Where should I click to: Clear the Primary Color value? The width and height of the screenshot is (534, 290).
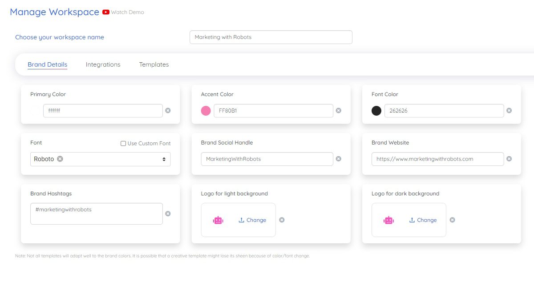[168, 110]
